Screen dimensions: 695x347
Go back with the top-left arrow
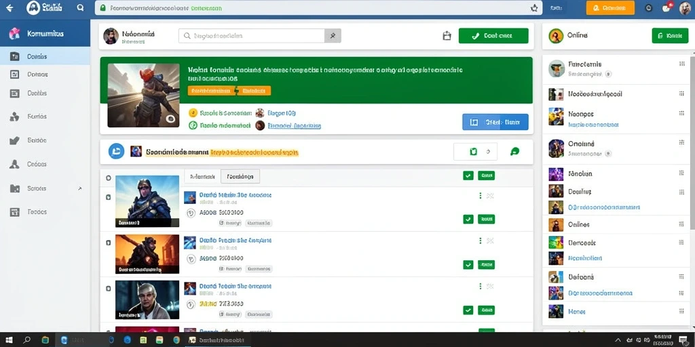click(x=10, y=8)
